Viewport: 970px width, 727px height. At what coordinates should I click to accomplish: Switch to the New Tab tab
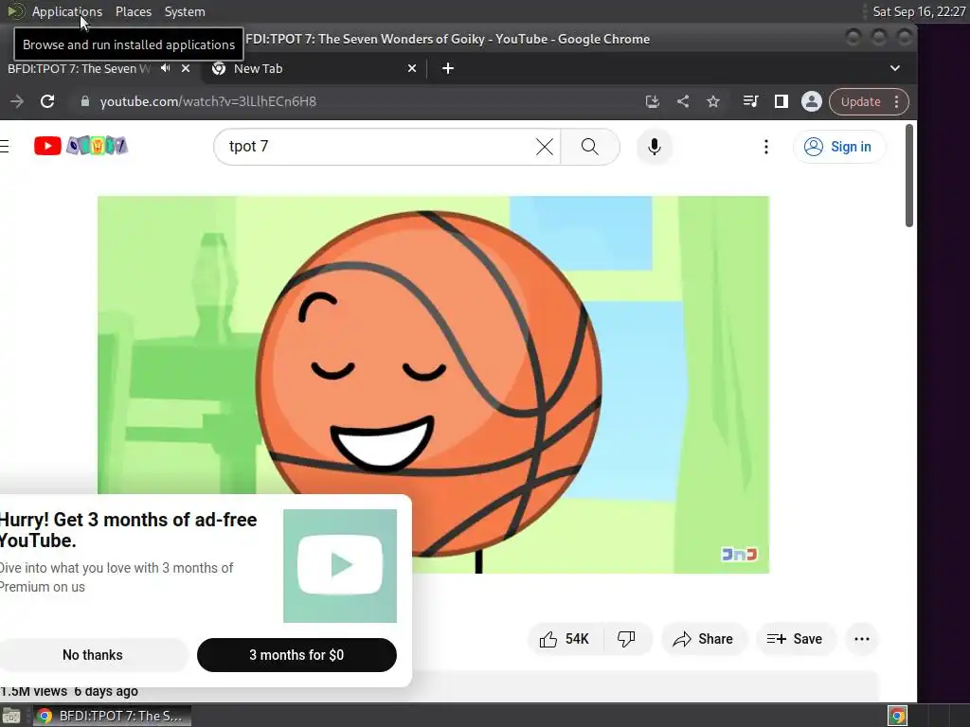coord(258,68)
